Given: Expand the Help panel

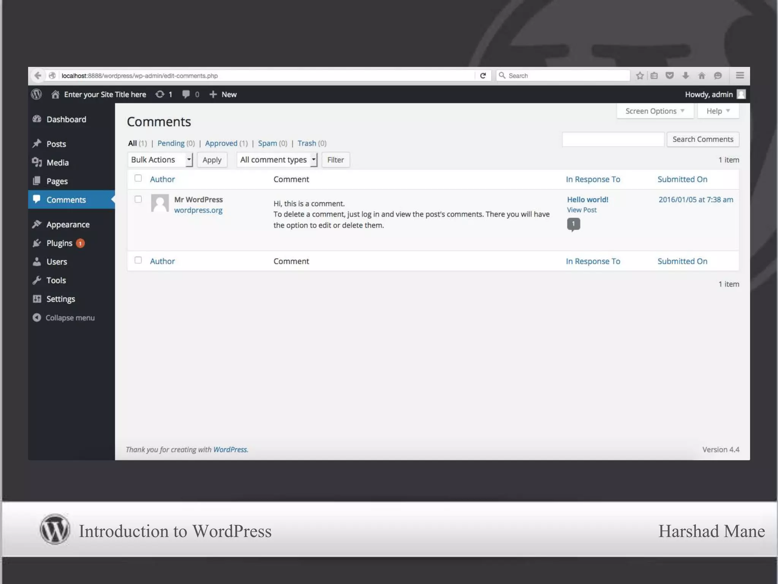Looking at the screenshot, I should click(x=718, y=111).
